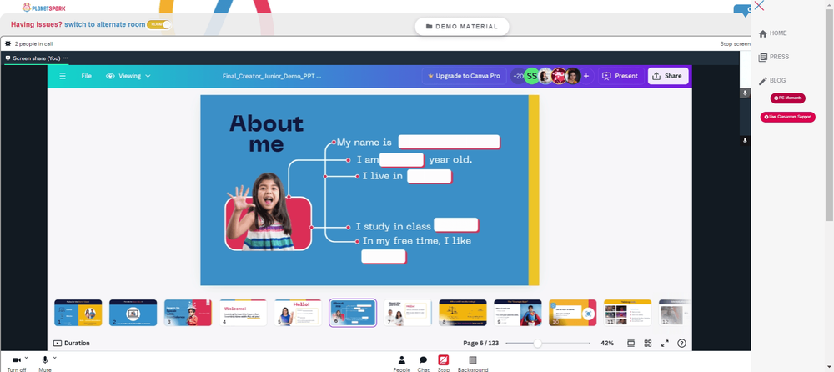This screenshot has height=372, width=834.
Task: Select slide 10 thumbnail
Action: click(573, 313)
